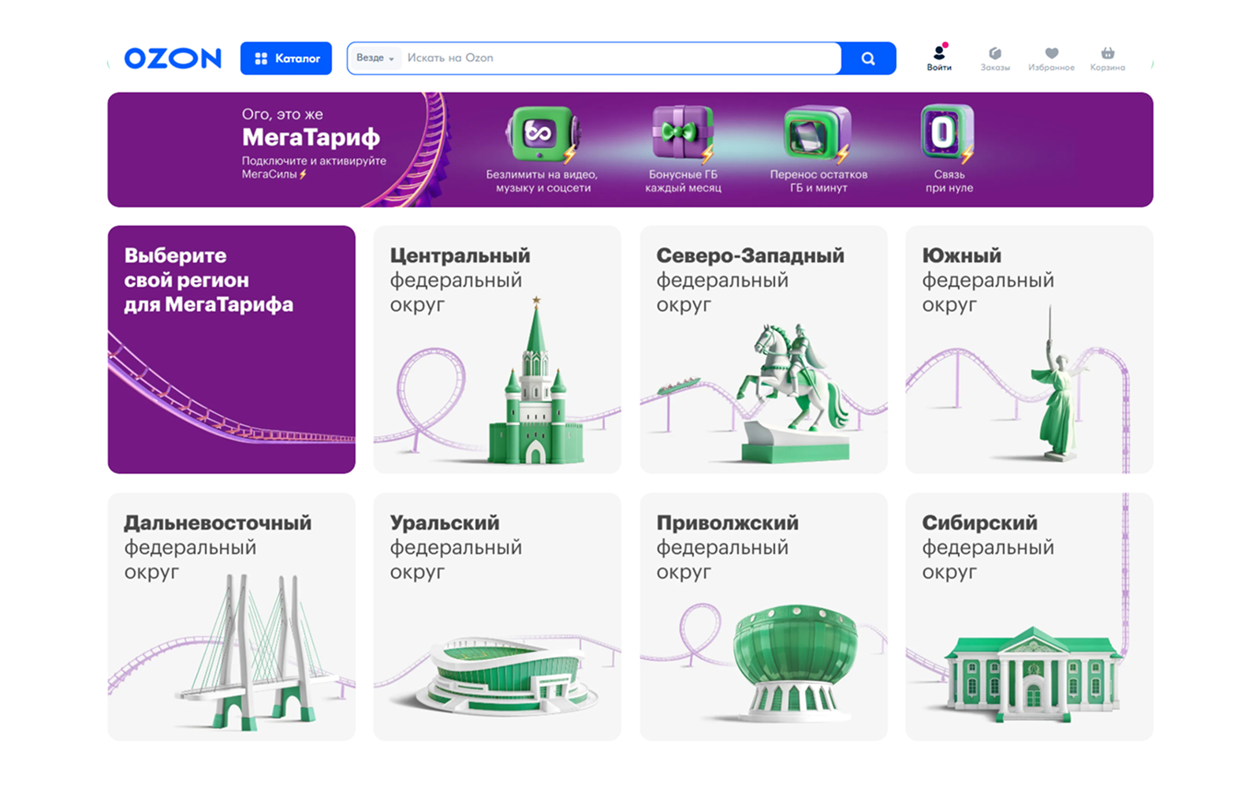1256x786 pixels.
Task: Click the magnifier search button
Action: pyautogui.click(x=868, y=58)
